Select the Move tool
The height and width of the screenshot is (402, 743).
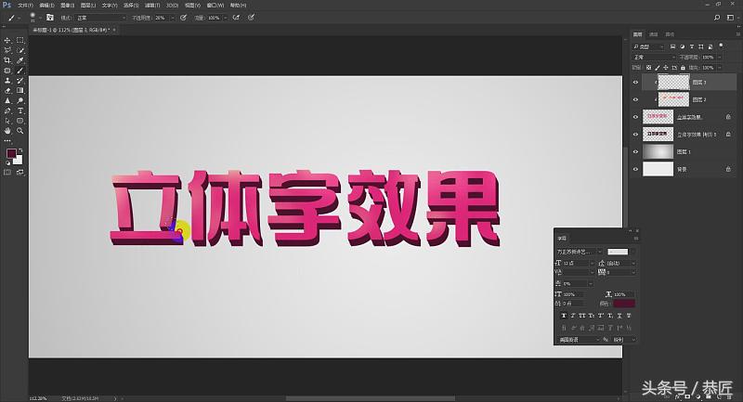coord(7,41)
